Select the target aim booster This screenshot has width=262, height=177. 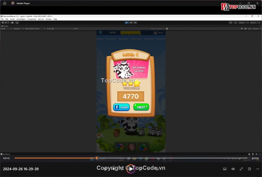coord(132,147)
